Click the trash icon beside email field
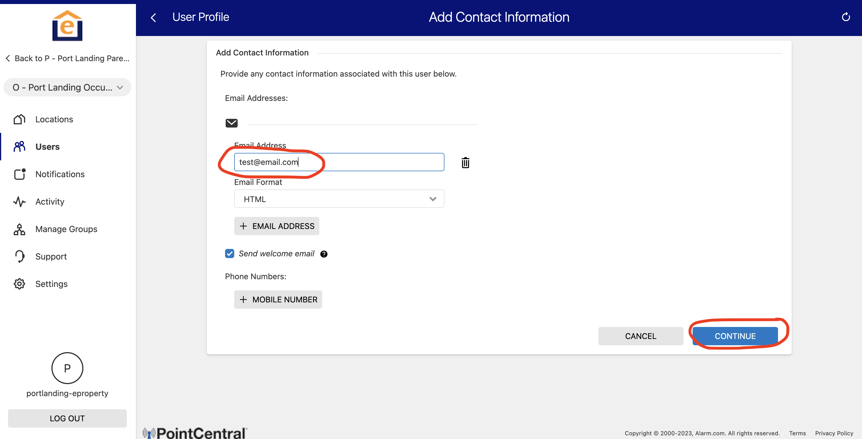Image resolution: width=862 pixels, height=439 pixels. click(465, 162)
